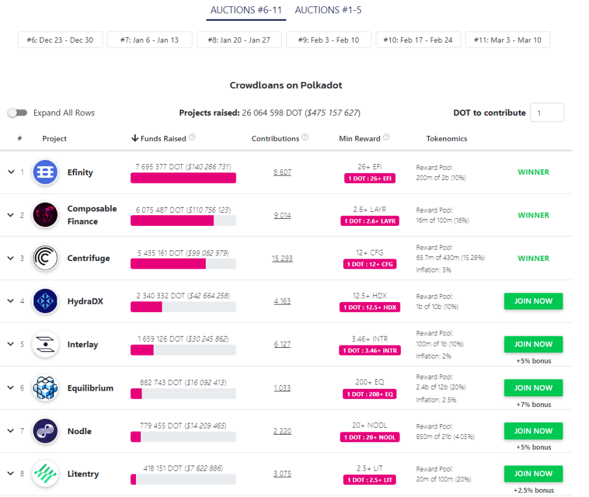Screen dimensions: 589x497
Task: Expand the HydraDX row chevron
Action: 11,301
